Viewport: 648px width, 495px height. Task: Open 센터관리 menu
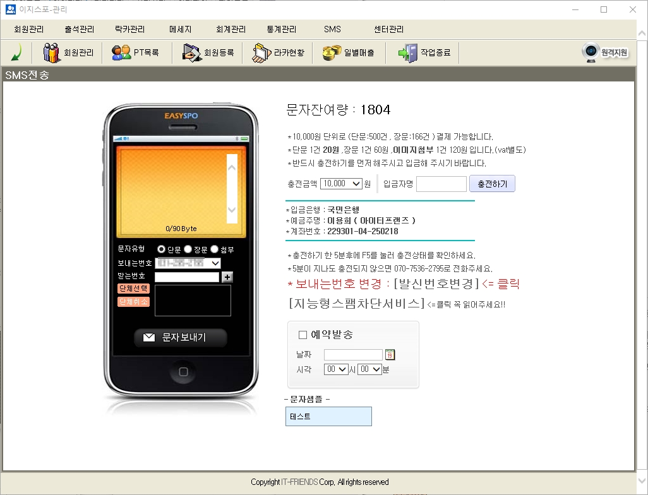point(388,29)
